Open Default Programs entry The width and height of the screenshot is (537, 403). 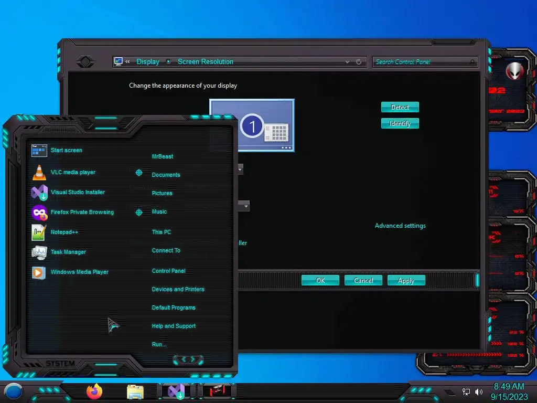point(174,307)
